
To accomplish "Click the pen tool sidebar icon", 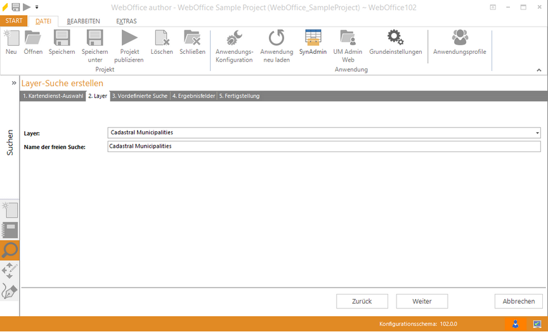I will coord(10,291).
